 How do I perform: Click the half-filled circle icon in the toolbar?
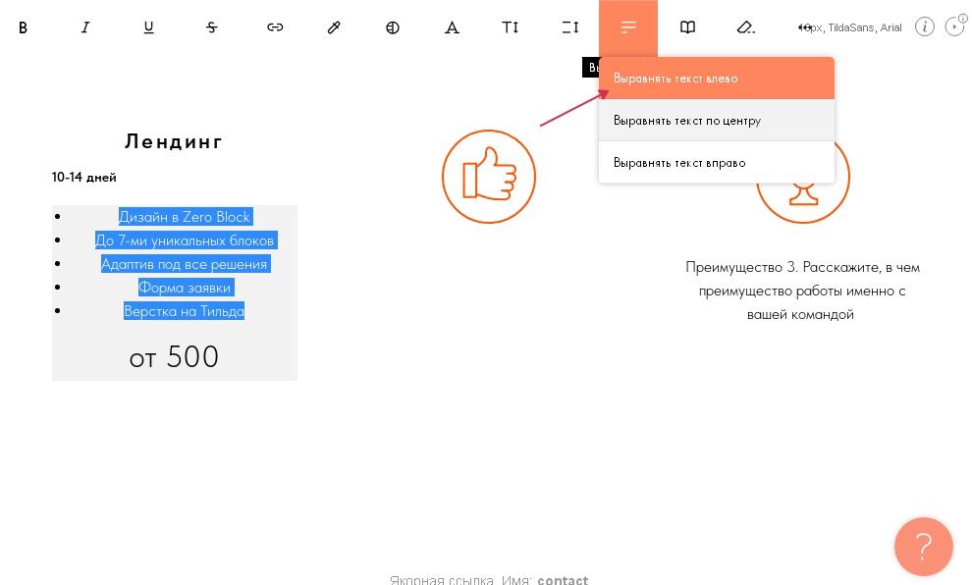pyautogui.click(x=393, y=27)
